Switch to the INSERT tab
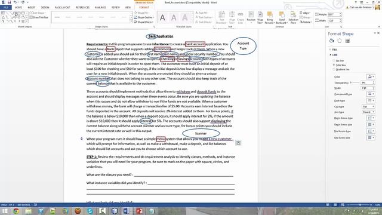The width and height of the screenshot is (382, 215). tap(32, 8)
